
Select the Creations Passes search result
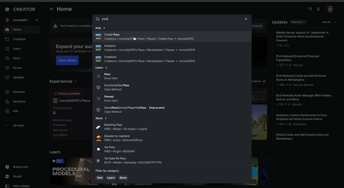[172, 59]
